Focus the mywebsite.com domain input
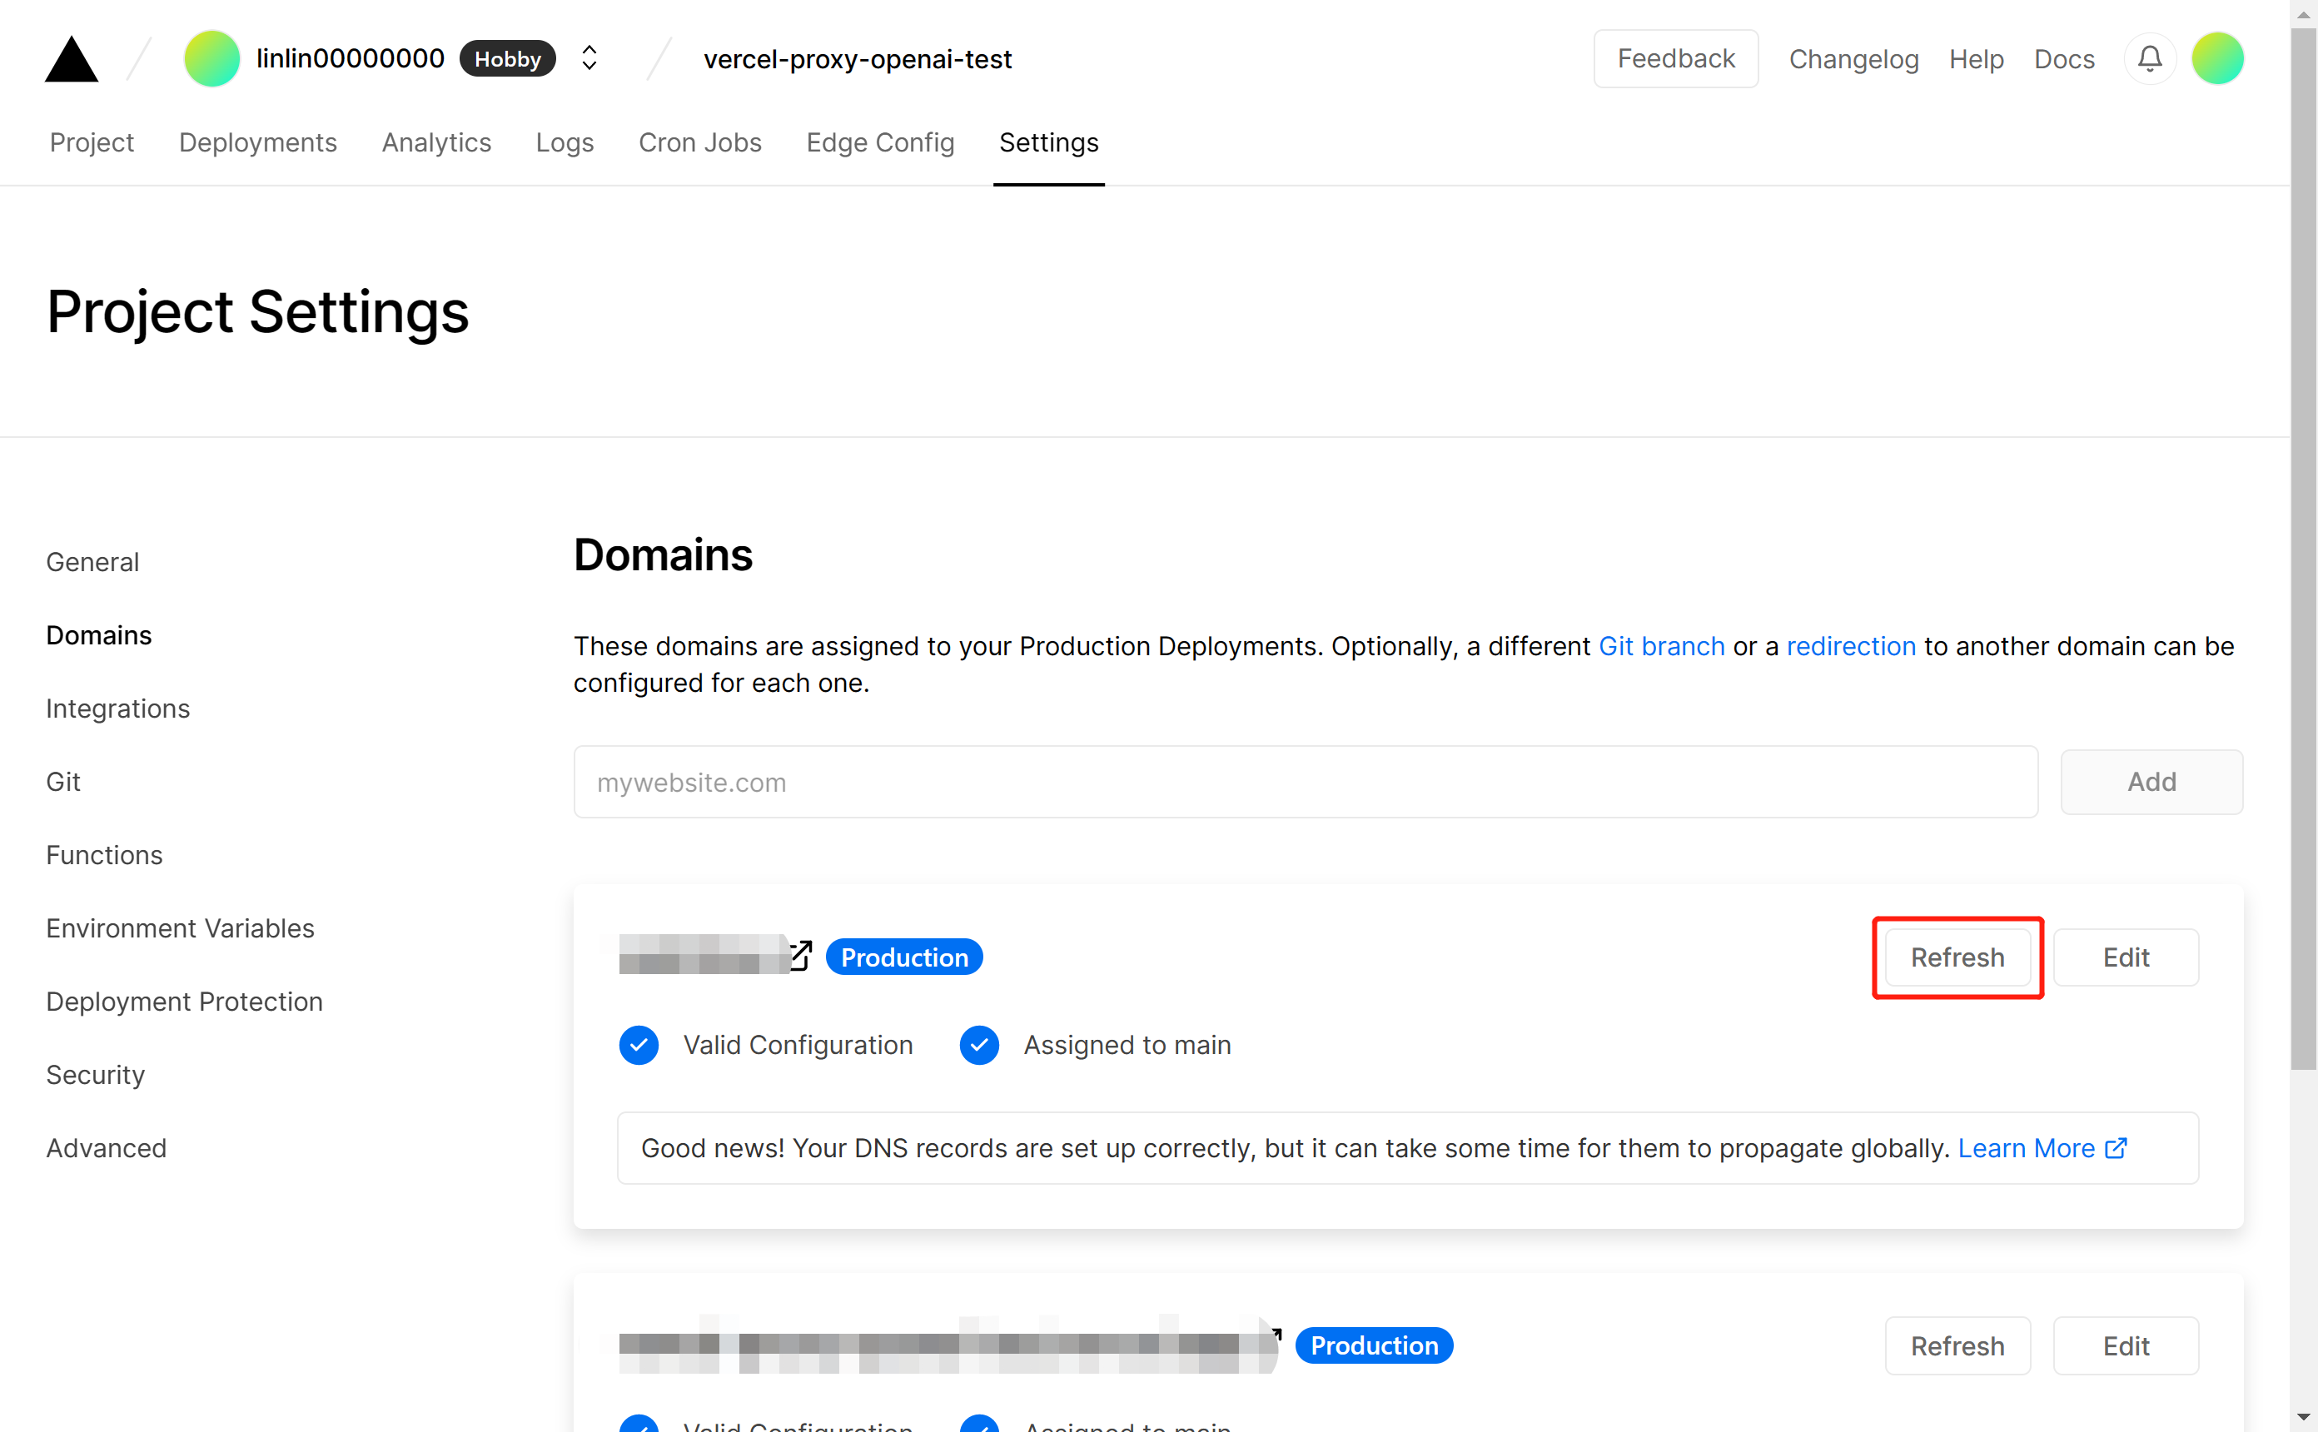 coord(1305,783)
